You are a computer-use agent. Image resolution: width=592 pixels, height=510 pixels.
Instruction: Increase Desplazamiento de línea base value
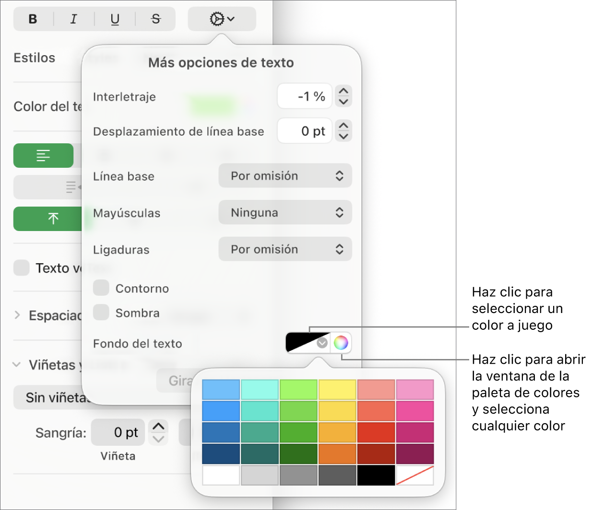click(343, 126)
